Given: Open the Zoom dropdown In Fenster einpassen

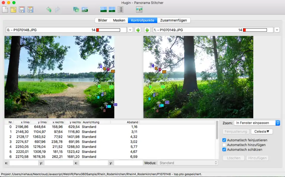Looking at the screenshot, I should 256,123.
